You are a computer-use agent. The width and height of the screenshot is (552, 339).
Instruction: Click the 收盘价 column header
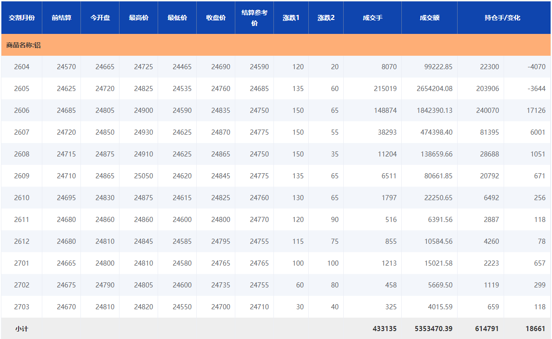click(x=216, y=18)
